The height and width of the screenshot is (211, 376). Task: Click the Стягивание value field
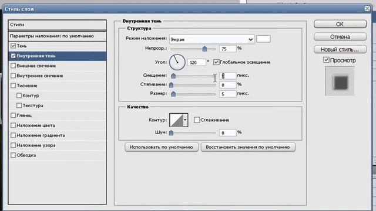coord(227,84)
